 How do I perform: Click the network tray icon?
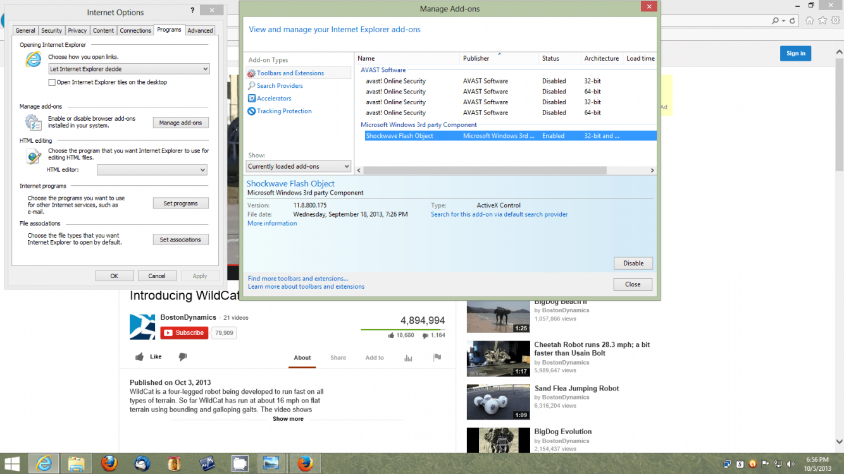pyautogui.click(x=778, y=464)
